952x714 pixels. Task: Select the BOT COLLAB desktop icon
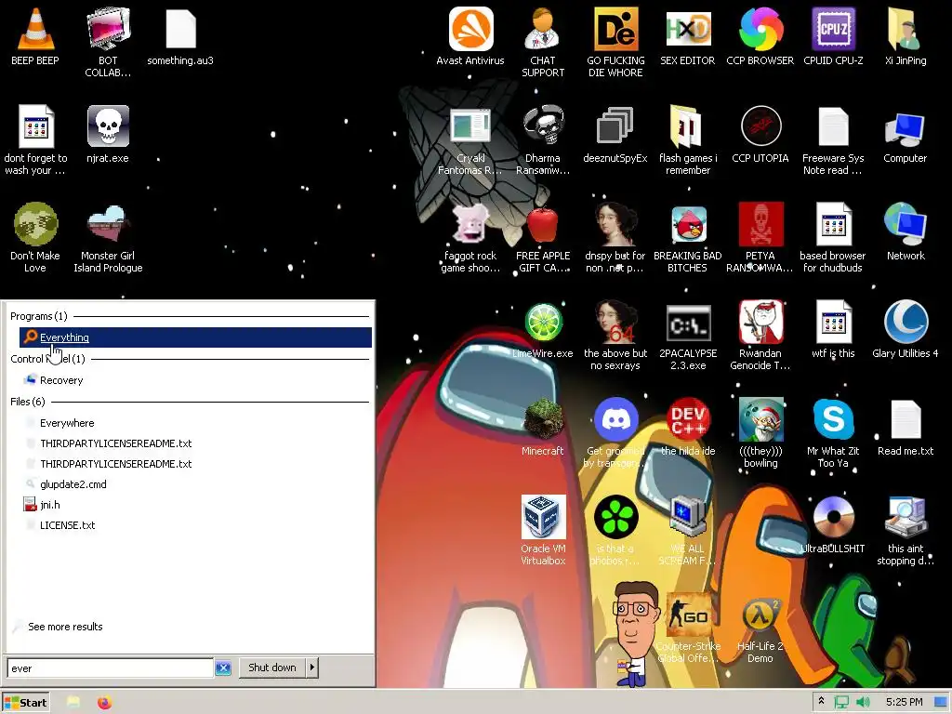[108, 42]
